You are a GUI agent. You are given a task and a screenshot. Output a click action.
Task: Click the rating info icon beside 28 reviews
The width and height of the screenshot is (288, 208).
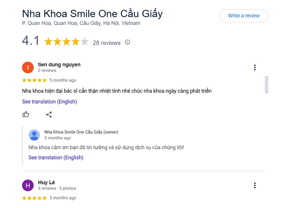point(127,42)
